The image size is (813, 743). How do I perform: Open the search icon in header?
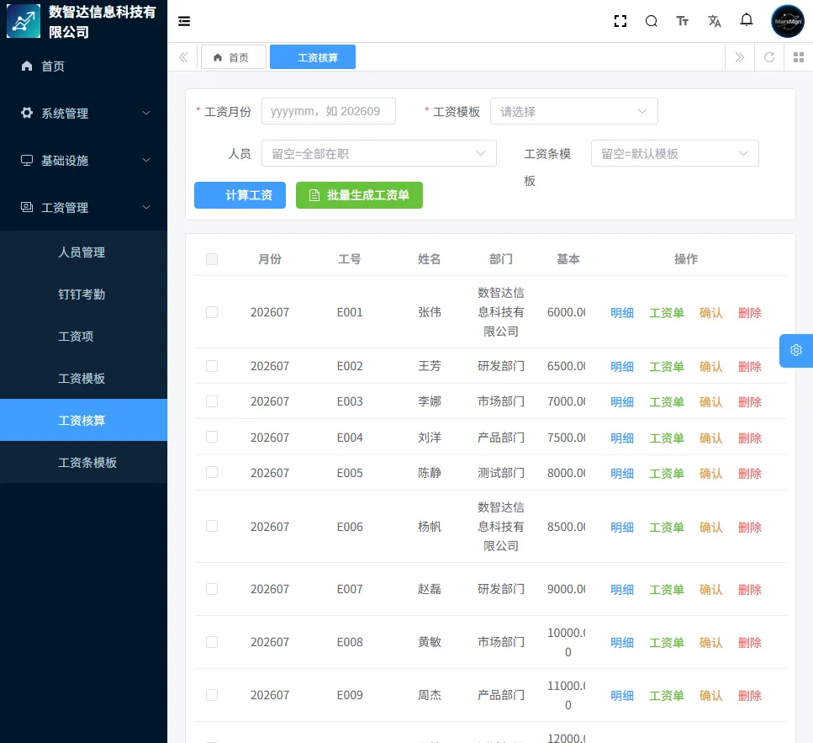pos(652,21)
